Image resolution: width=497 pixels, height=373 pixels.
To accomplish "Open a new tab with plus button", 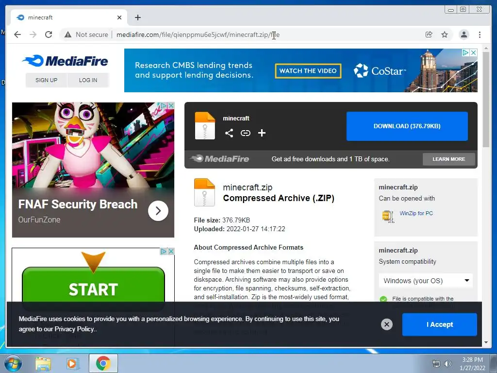I will point(137,17).
